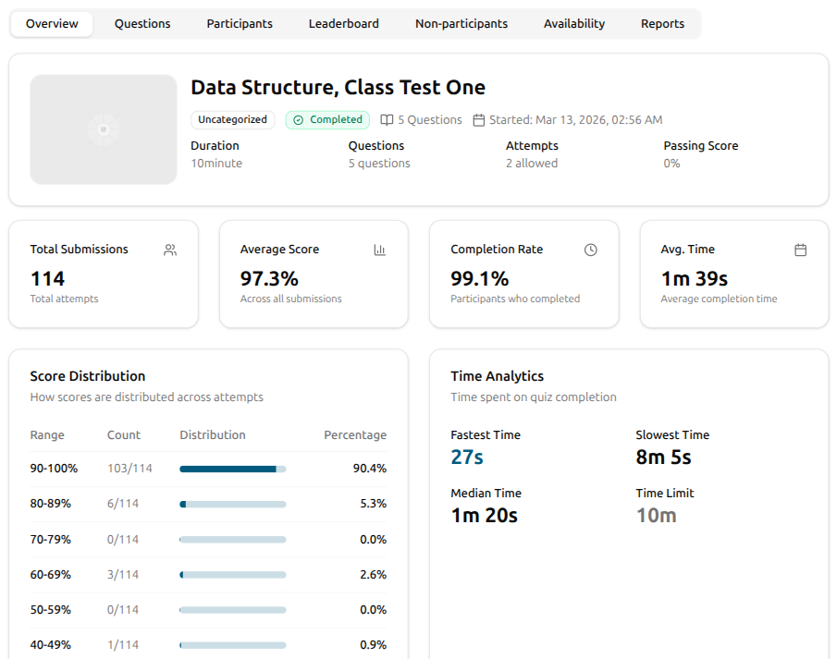Click the calendar icon in Avg. Time card
The image size is (837, 659).
coord(800,250)
